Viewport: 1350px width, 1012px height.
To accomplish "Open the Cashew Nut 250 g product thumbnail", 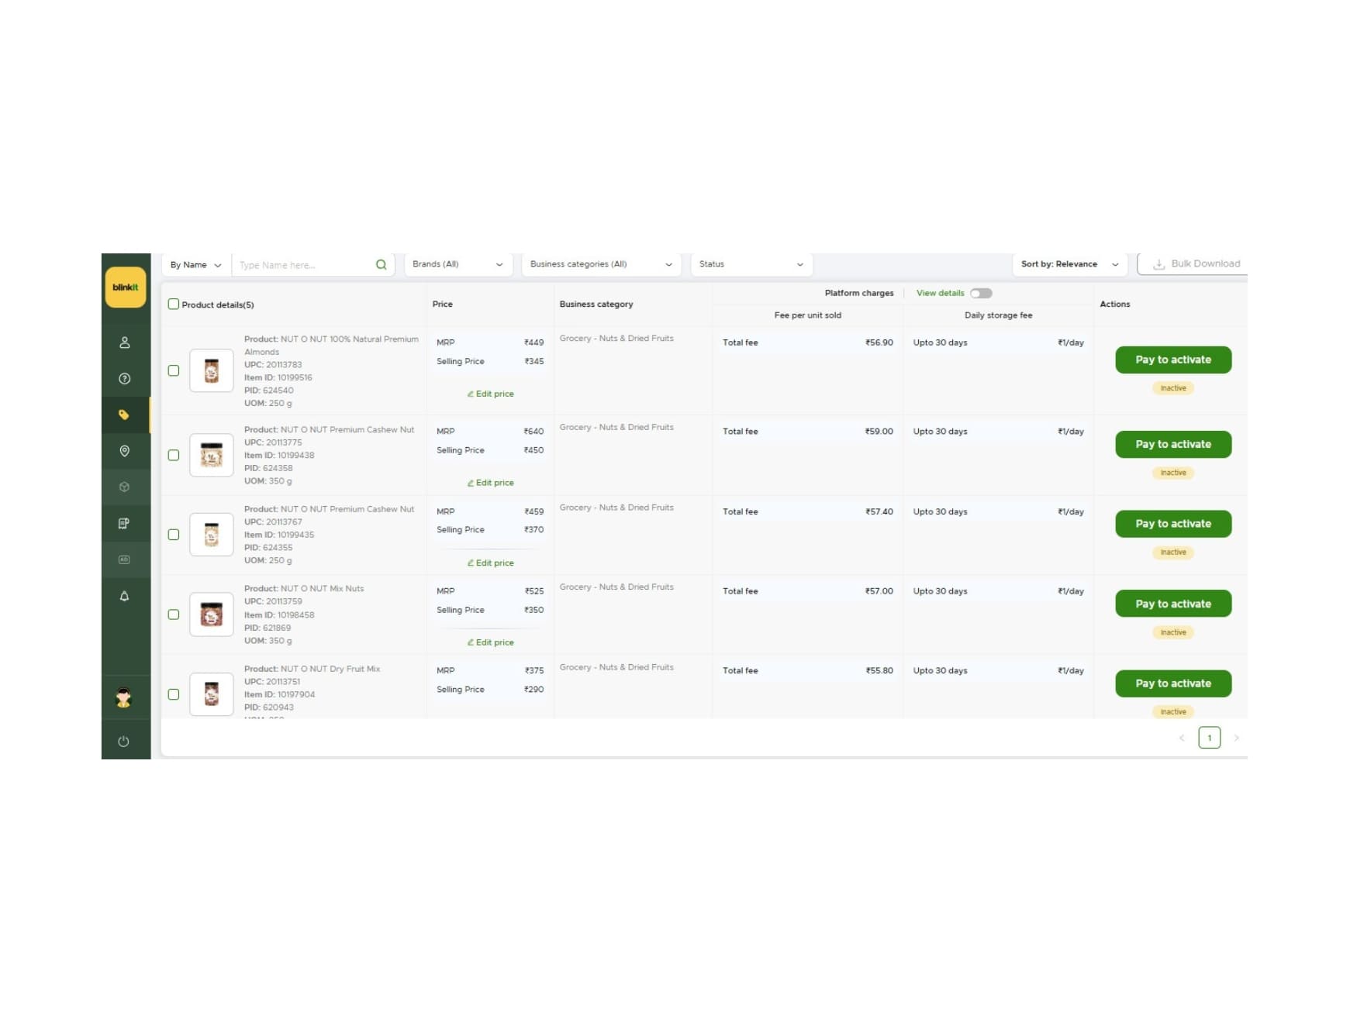I will (x=211, y=535).
